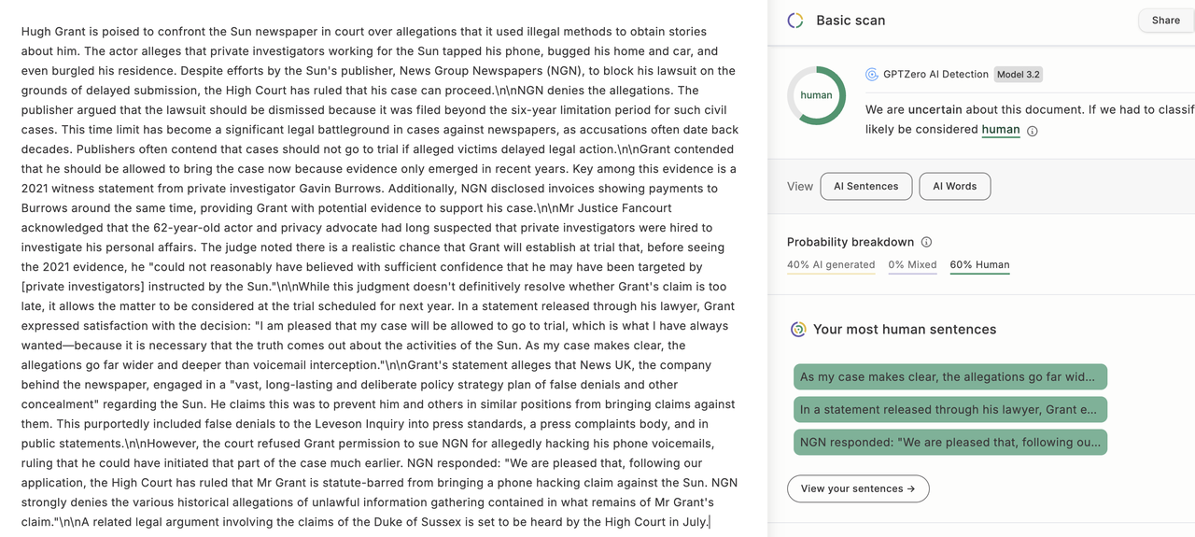Click the human donut chart gauge
The height and width of the screenshot is (537, 1195).
coord(816,95)
